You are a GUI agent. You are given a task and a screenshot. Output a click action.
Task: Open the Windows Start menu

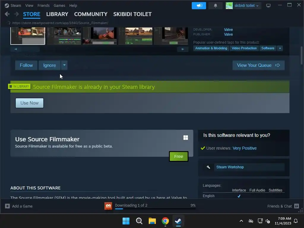pos(126,221)
